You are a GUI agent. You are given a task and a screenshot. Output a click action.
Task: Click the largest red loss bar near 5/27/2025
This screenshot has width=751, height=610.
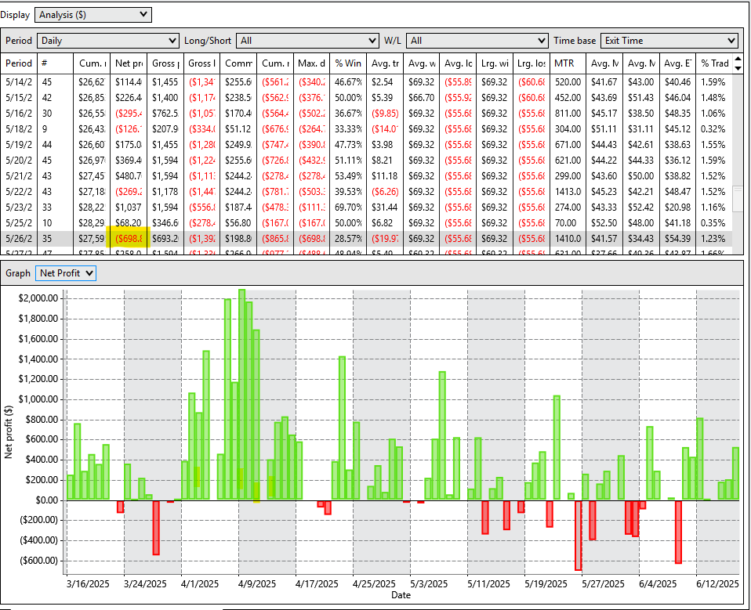point(578,536)
